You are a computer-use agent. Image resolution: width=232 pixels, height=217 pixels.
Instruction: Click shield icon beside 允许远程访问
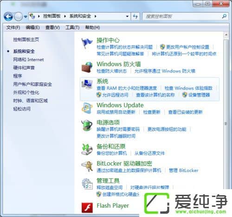coord(99,95)
